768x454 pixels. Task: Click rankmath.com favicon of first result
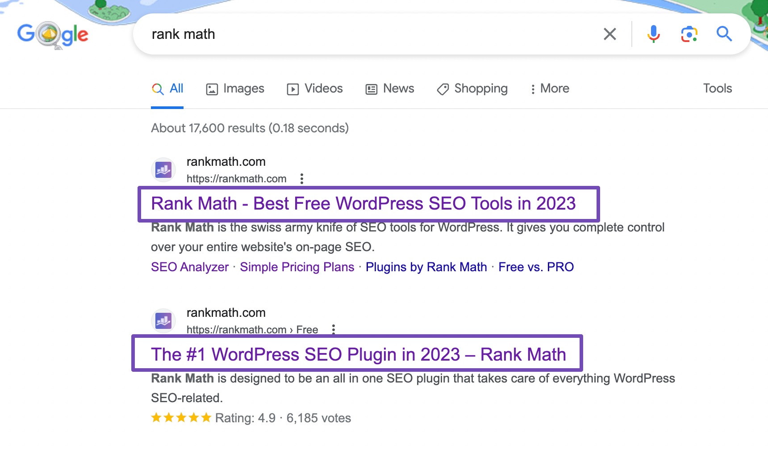[163, 170]
